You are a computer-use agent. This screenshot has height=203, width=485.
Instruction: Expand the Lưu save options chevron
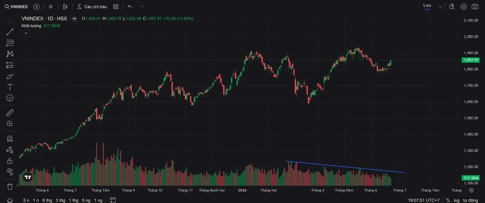(x=440, y=7)
